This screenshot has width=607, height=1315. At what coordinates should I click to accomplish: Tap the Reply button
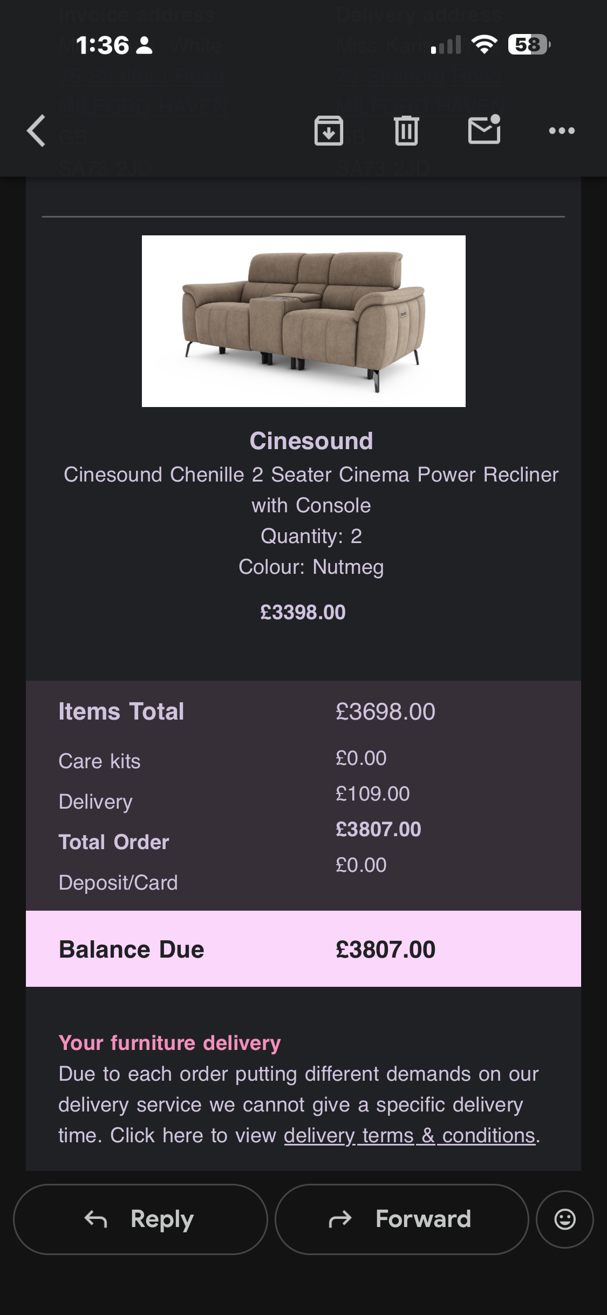[x=140, y=1219]
